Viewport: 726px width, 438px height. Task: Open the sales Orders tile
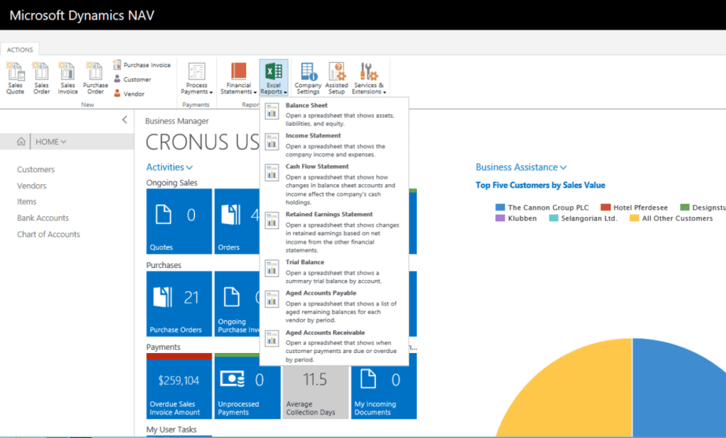(x=237, y=221)
